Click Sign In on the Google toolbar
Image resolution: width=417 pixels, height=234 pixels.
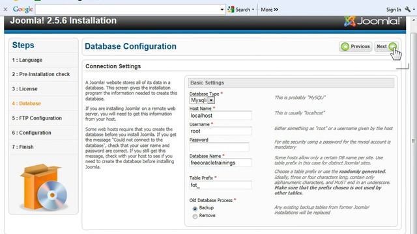(394, 10)
